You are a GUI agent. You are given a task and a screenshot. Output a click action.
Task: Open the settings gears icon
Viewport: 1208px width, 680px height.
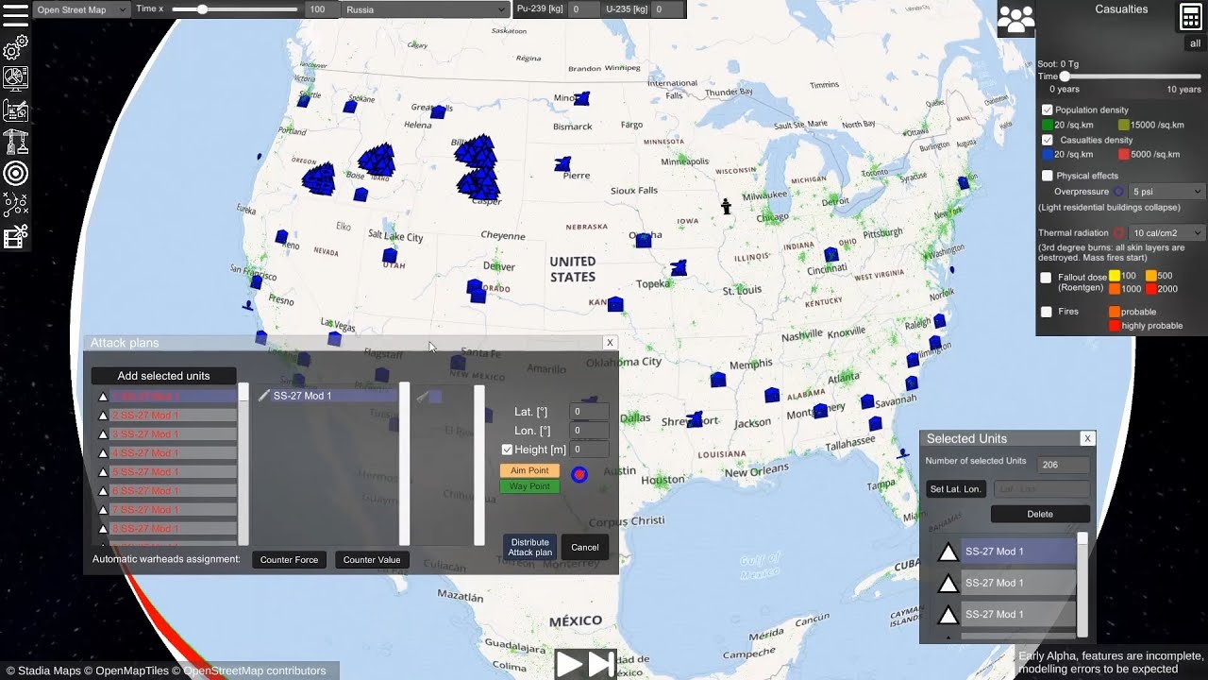pos(16,47)
